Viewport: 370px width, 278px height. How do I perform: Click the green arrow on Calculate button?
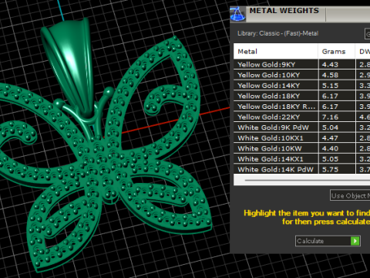click(x=355, y=241)
